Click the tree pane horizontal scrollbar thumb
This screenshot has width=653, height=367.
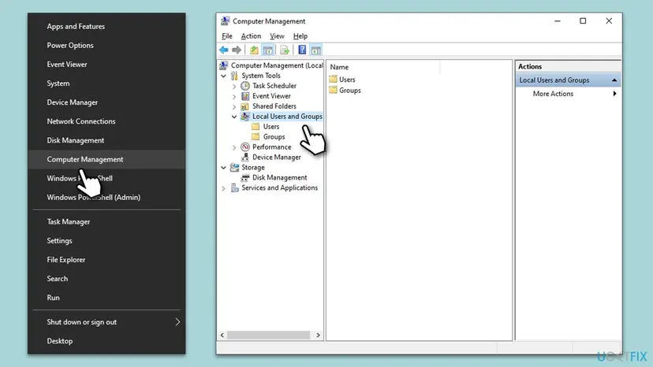(268, 335)
